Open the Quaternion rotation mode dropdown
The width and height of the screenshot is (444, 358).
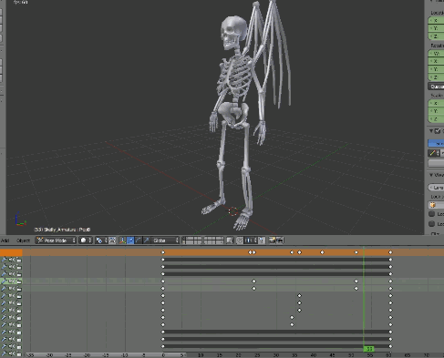[436, 87]
